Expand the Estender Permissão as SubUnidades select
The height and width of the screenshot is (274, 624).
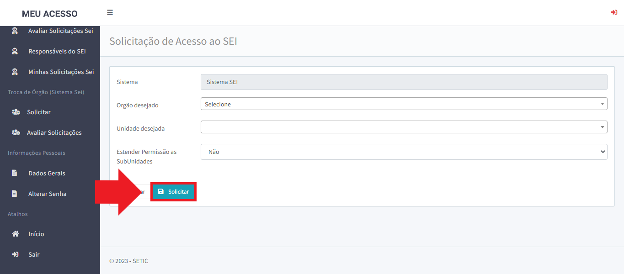[x=404, y=152]
